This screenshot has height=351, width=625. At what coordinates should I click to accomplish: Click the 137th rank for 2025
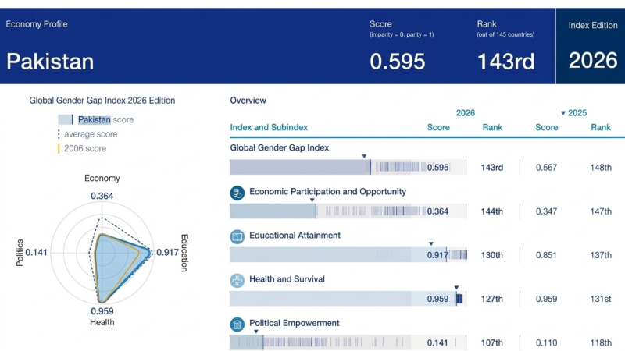601,255
